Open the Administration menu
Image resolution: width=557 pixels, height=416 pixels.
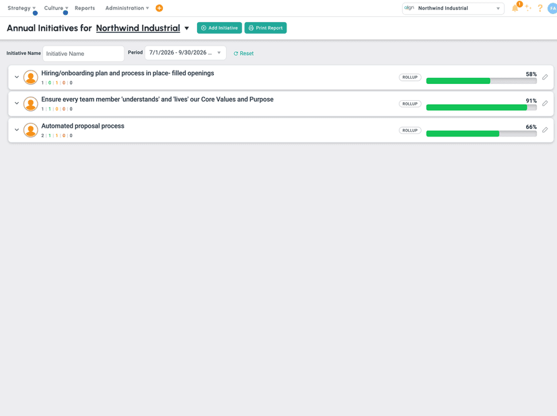coord(127,8)
